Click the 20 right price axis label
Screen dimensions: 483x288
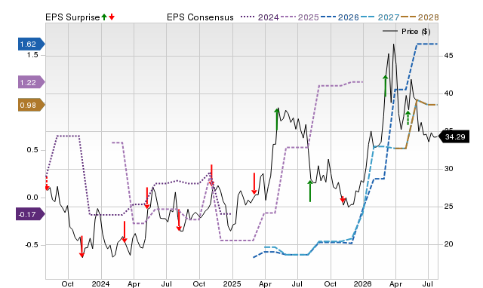tap(448, 244)
